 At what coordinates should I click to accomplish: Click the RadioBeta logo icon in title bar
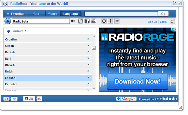5,4
